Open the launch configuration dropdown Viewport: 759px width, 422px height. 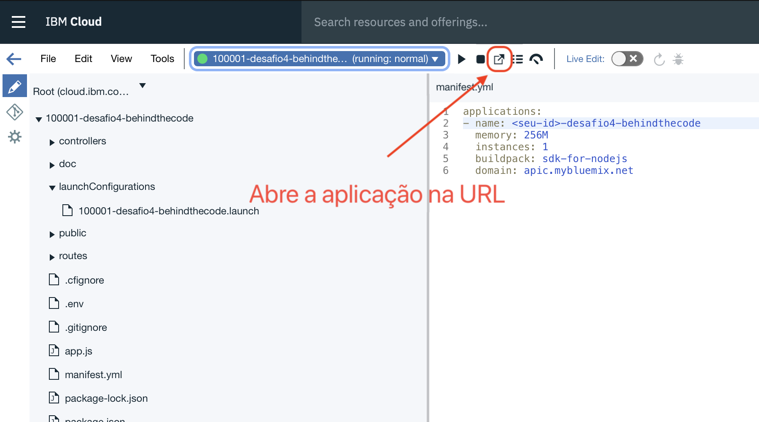click(x=320, y=59)
